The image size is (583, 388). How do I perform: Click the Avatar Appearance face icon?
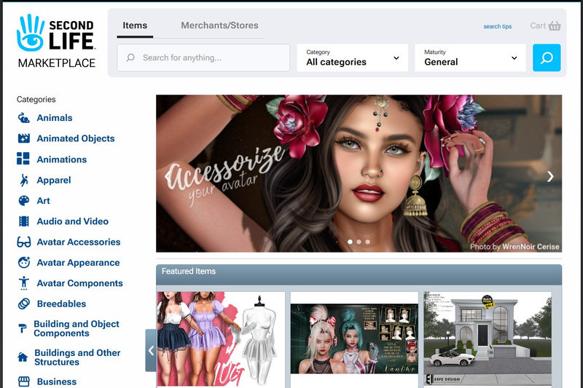[24, 263]
